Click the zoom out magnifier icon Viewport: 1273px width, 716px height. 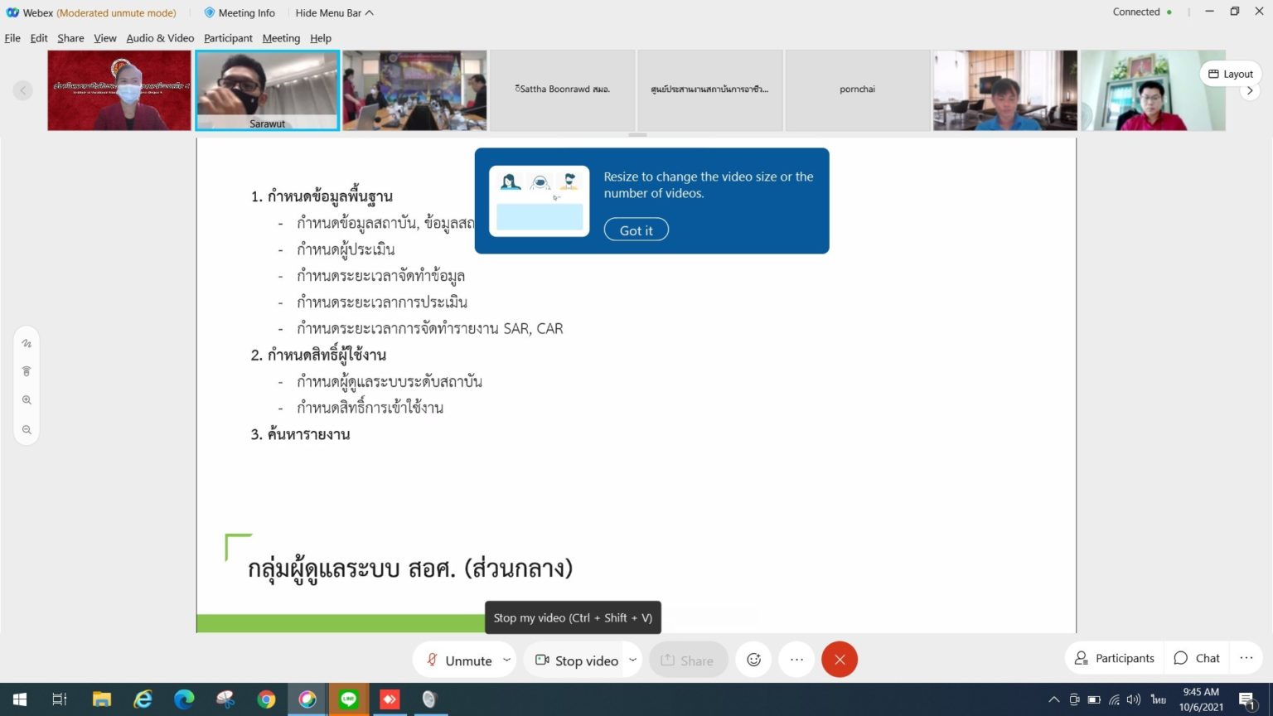pos(27,430)
